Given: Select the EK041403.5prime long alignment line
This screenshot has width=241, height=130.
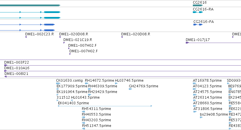Looking at the screenshot, I should click(x=105, y=106).
